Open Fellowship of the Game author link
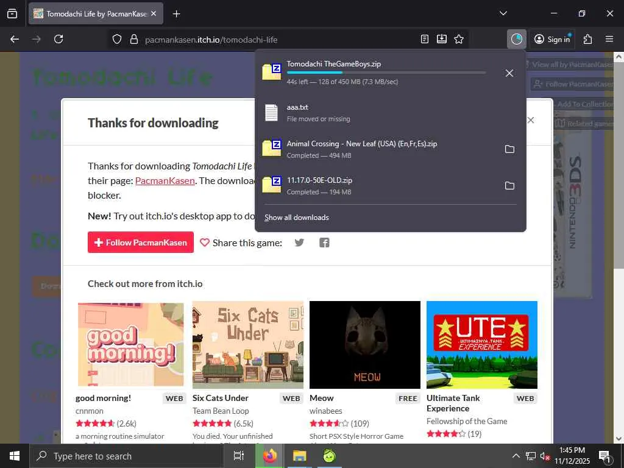 click(467, 421)
